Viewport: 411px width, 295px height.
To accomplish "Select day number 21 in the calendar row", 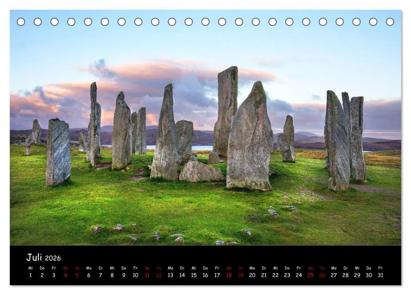I will tap(264, 275).
